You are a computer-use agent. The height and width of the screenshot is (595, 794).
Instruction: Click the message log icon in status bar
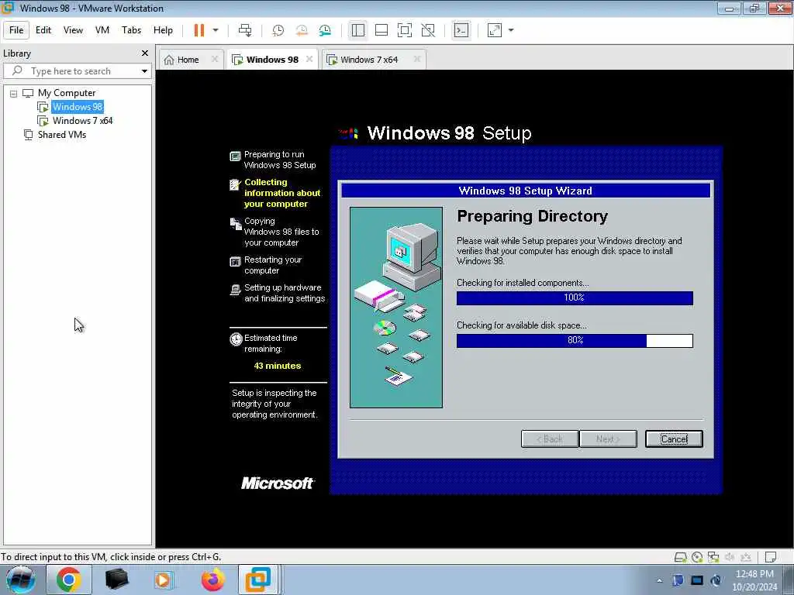(771, 557)
